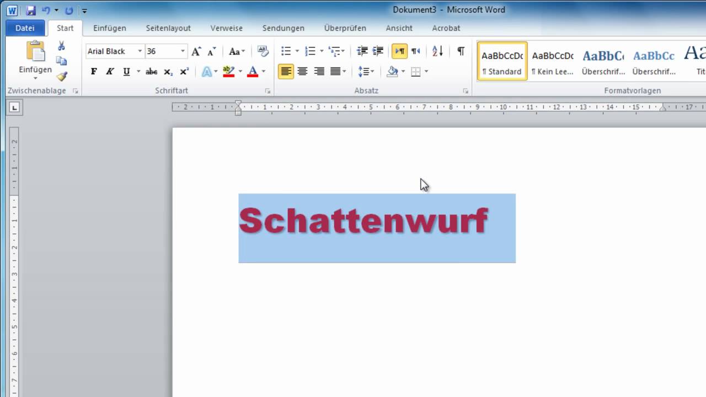Open the Sendungen tab
The height and width of the screenshot is (397, 706).
point(283,28)
